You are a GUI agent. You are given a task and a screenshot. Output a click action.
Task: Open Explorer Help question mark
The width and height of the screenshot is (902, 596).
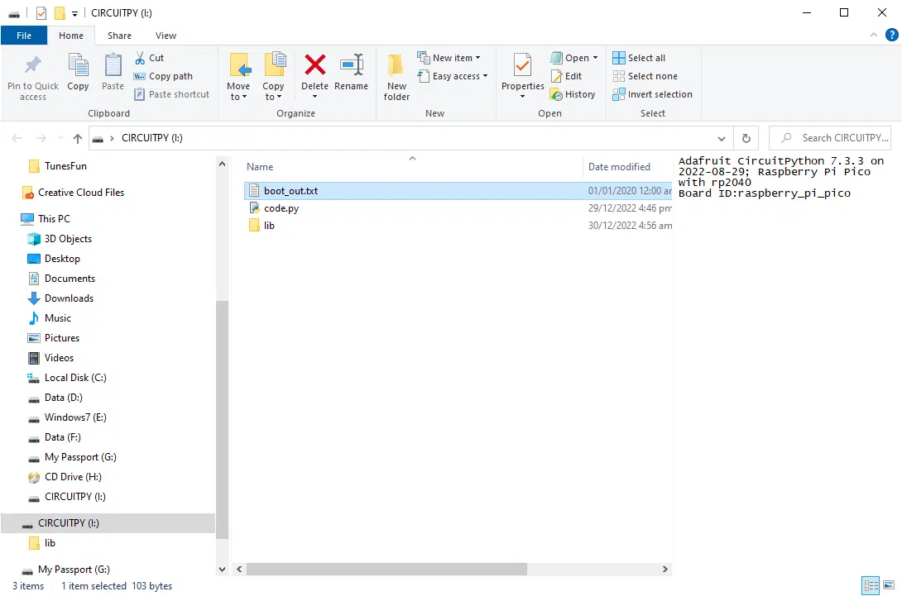click(x=891, y=35)
